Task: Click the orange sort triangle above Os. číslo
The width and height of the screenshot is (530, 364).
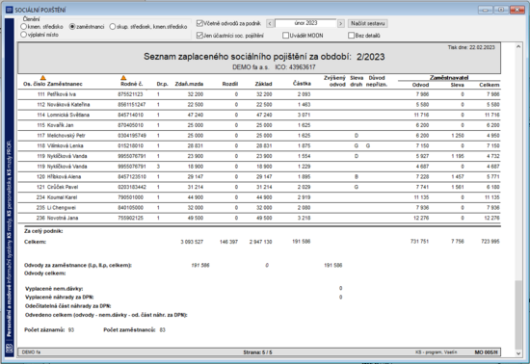Action: (x=43, y=78)
